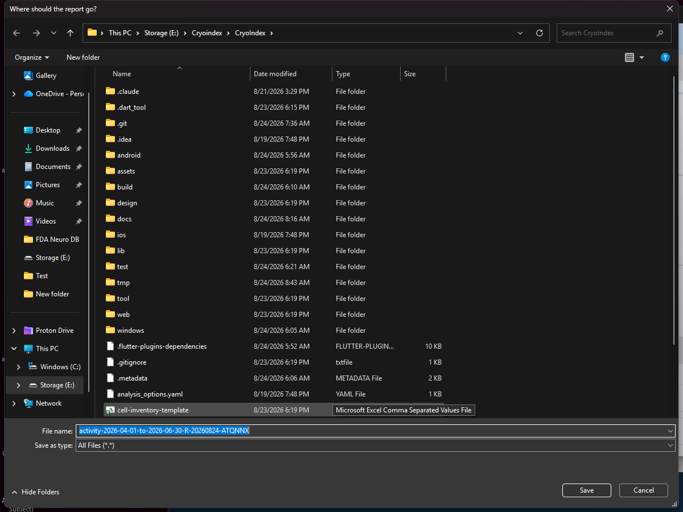Select the android folder icon
683x512 pixels.
tap(110, 155)
